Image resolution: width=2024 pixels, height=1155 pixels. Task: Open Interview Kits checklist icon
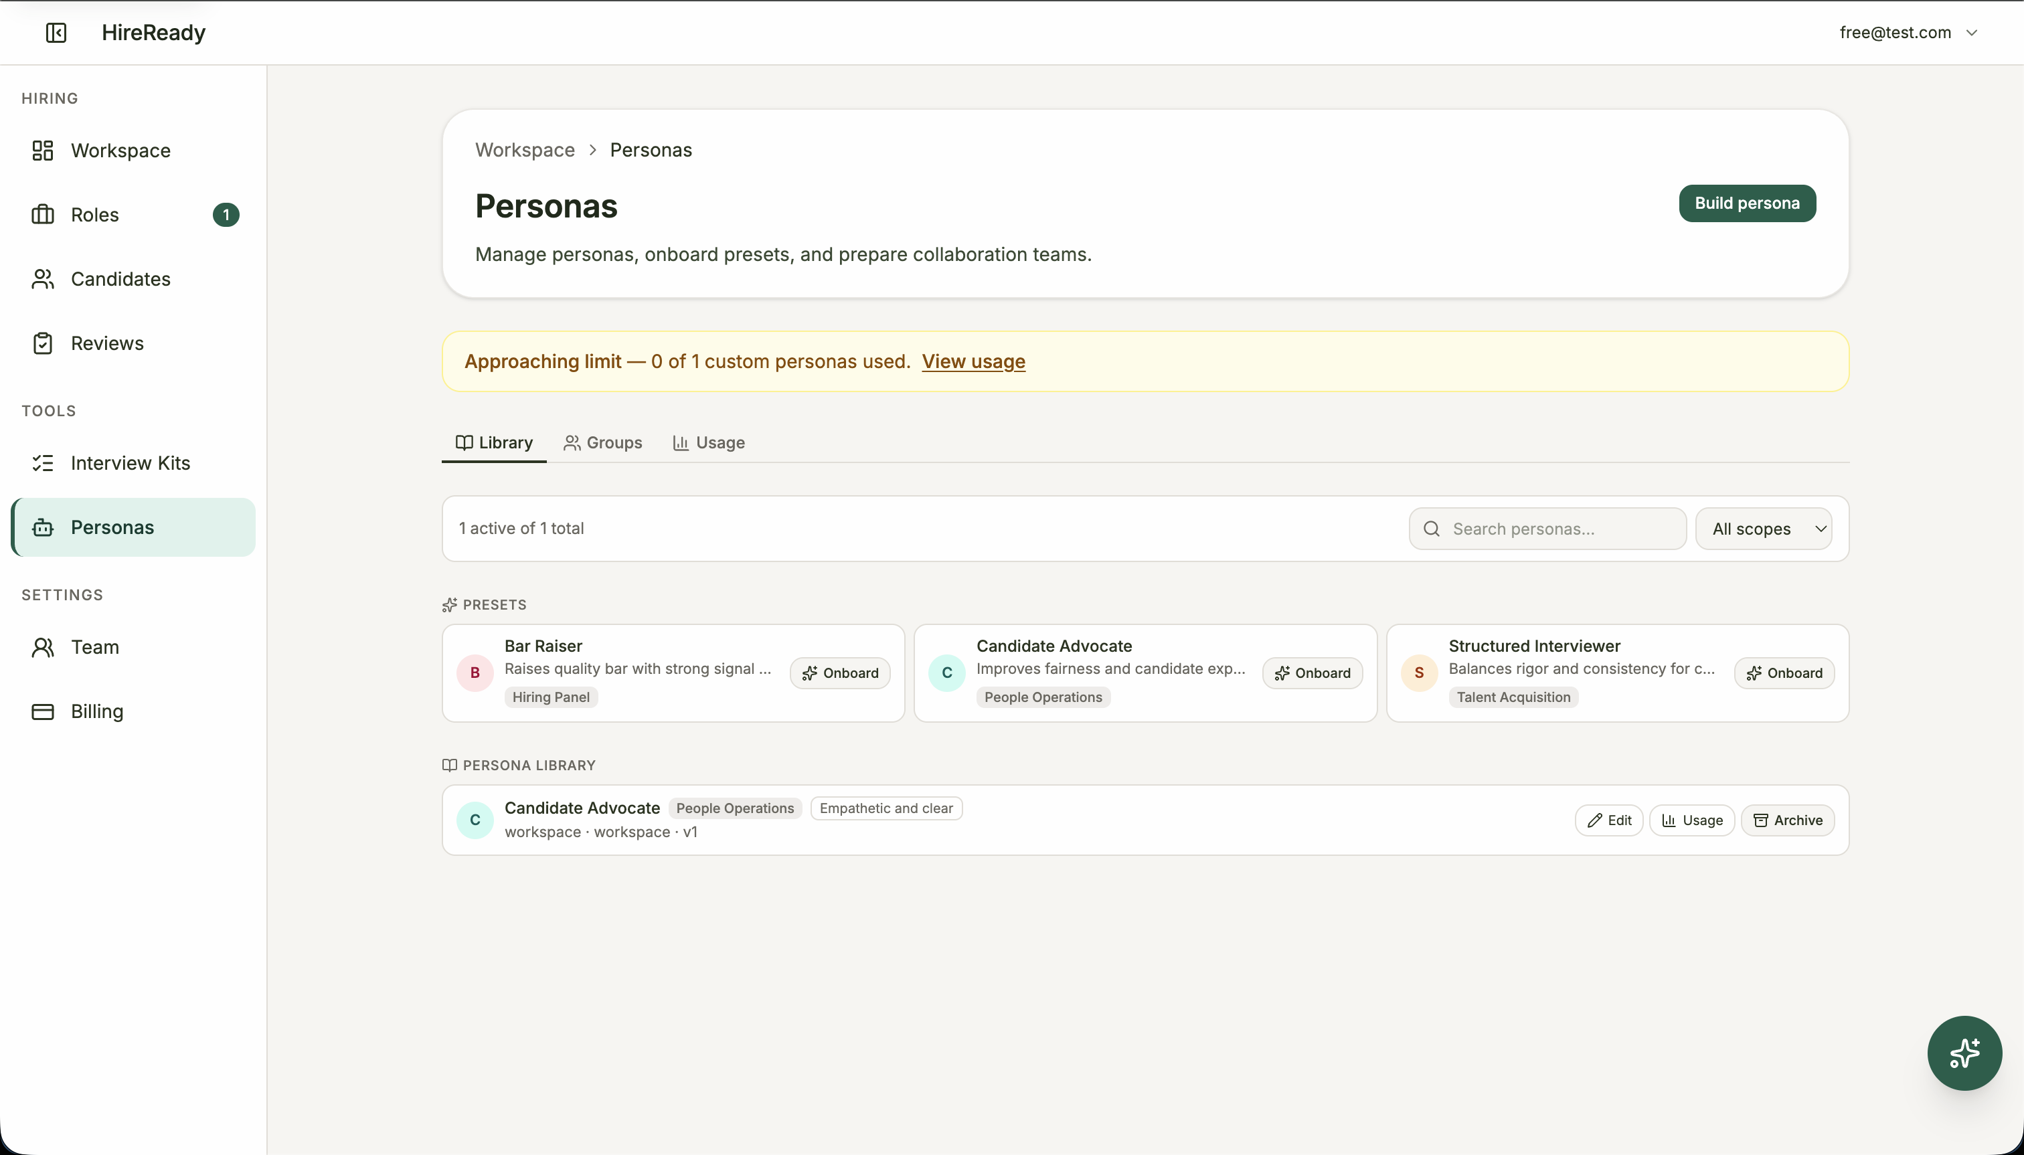point(43,463)
